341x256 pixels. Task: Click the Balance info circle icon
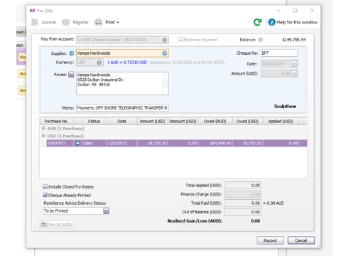click(x=261, y=40)
